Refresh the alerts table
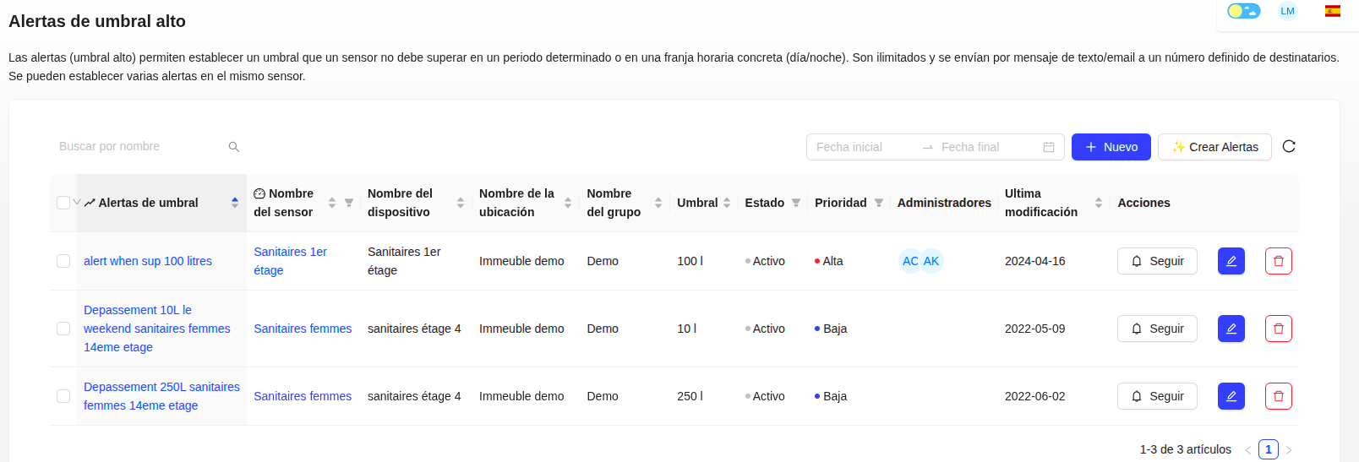 pos(1289,146)
